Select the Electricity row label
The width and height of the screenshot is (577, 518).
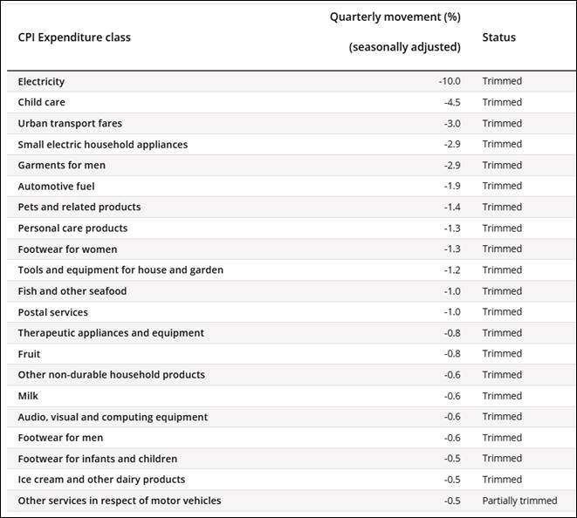41,81
